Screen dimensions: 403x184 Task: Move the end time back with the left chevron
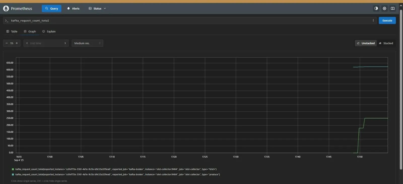pyautogui.click(x=27, y=43)
